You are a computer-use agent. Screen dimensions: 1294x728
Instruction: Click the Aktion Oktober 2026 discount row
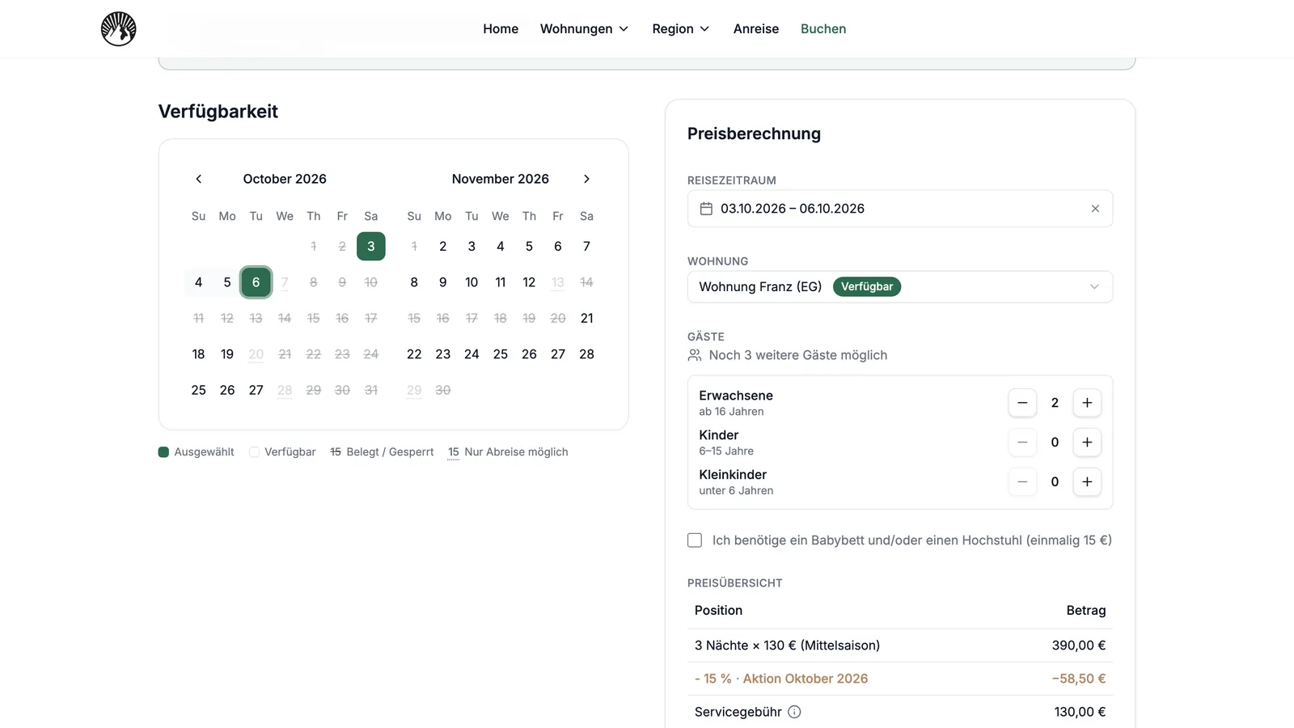[900, 679]
